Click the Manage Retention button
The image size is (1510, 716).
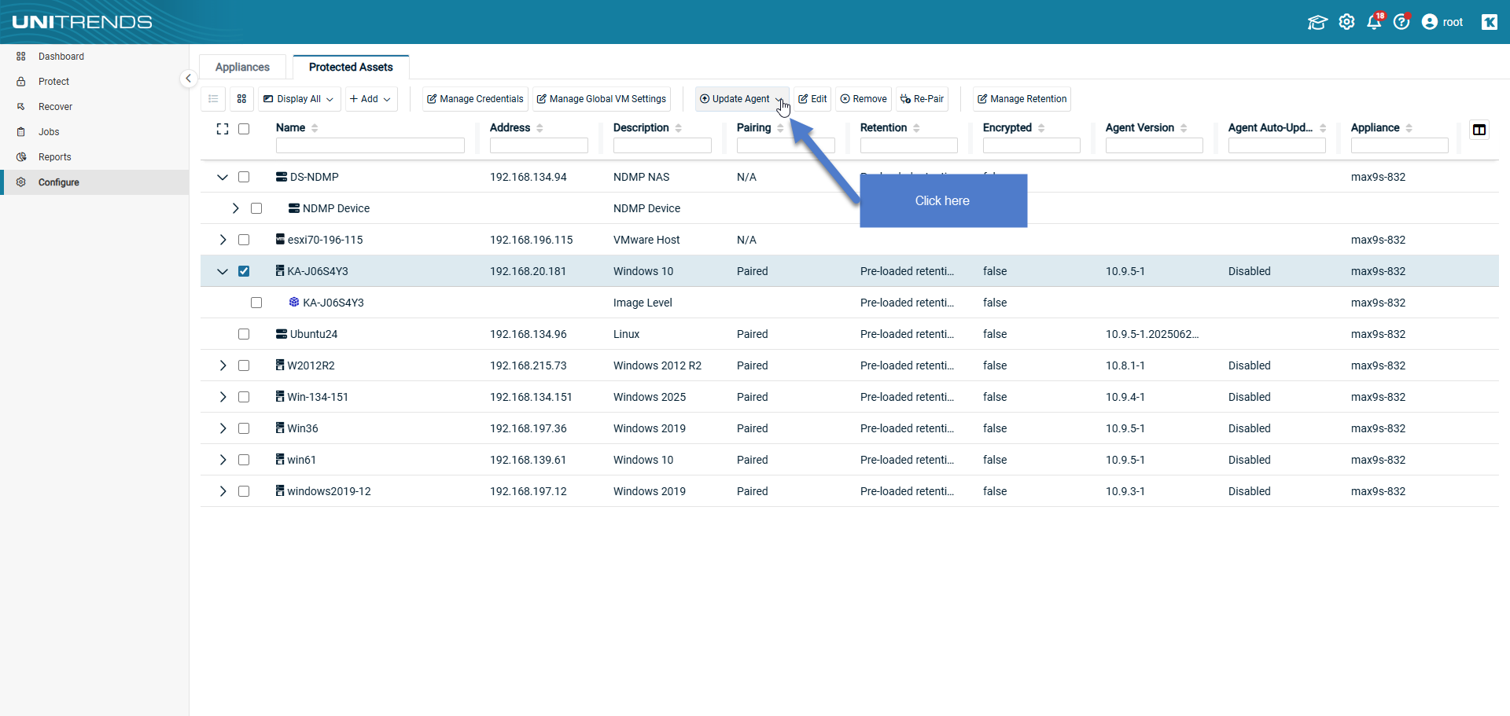[x=1022, y=99]
